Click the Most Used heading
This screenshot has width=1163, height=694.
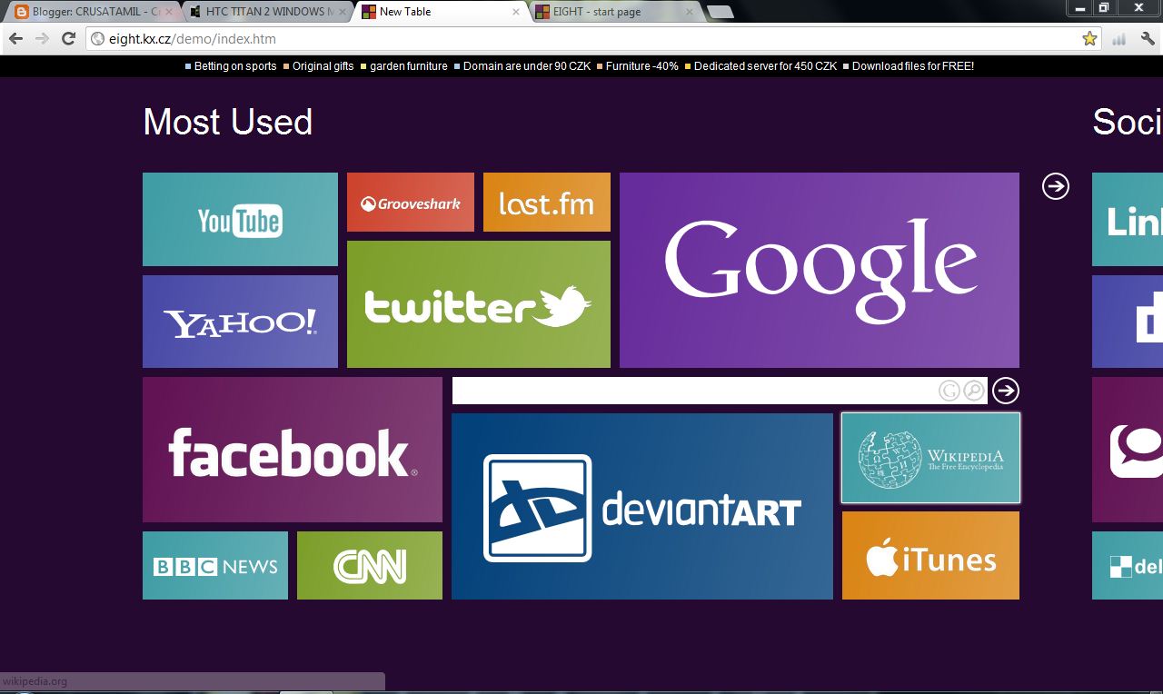coord(228,122)
